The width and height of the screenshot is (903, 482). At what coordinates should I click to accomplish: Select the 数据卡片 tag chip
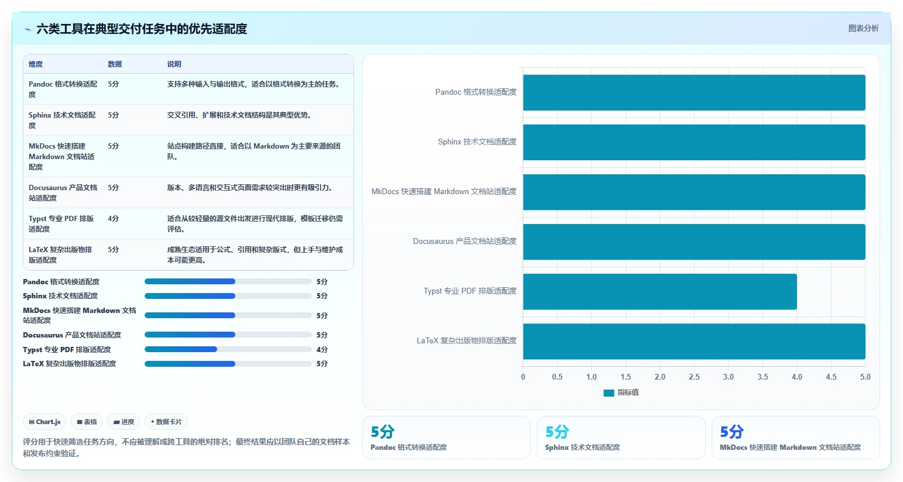click(166, 422)
